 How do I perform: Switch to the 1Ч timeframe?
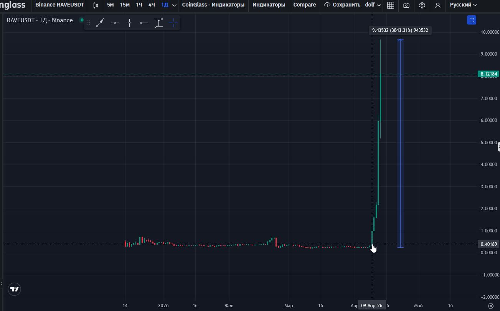[139, 5]
